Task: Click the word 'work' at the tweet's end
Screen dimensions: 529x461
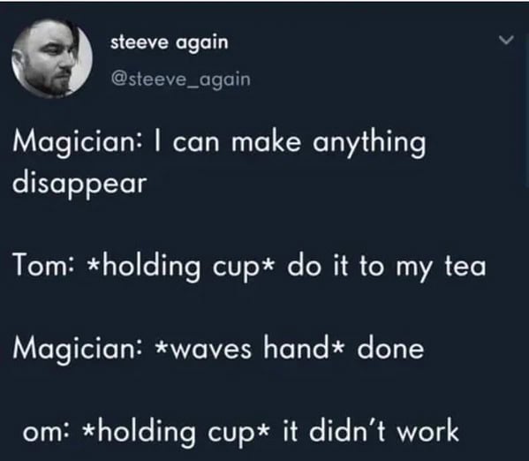Action: pyautogui.click(x=427, y=430)
